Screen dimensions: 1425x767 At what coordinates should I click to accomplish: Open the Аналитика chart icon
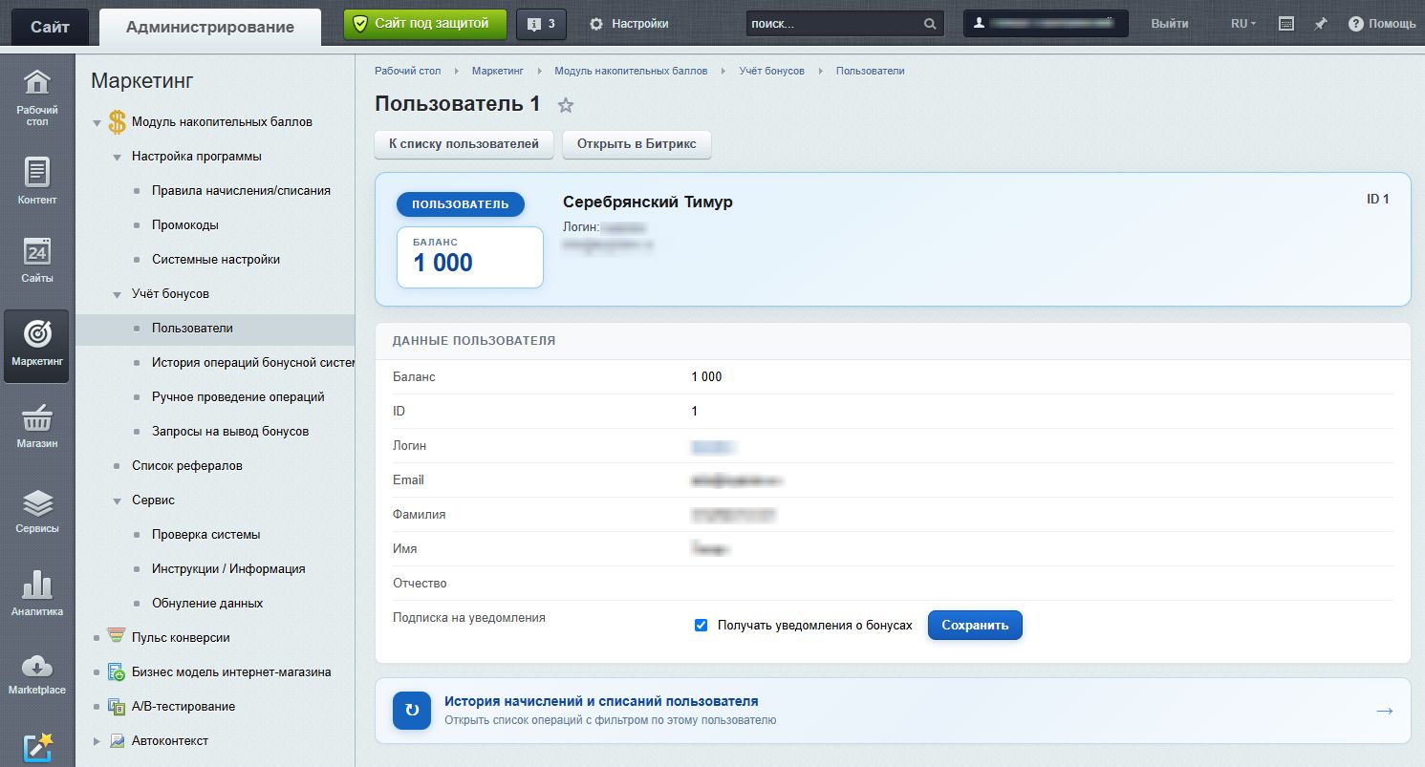(x=36, y=593)
